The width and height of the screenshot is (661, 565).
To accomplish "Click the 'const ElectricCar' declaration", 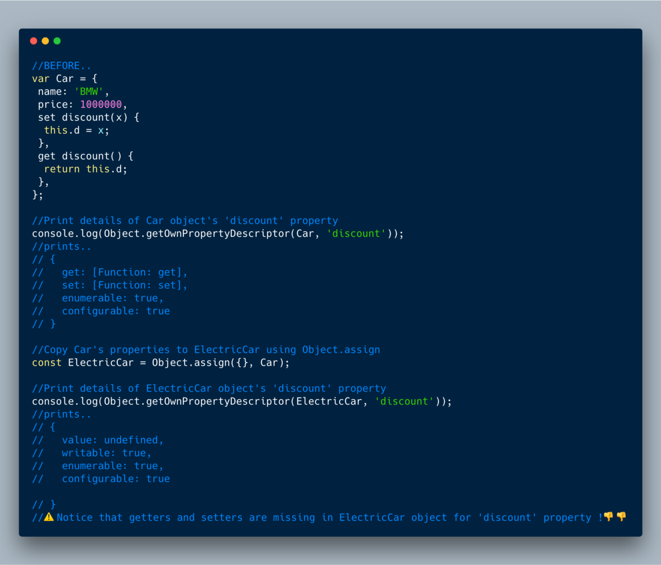I will (x=83, y=362).
